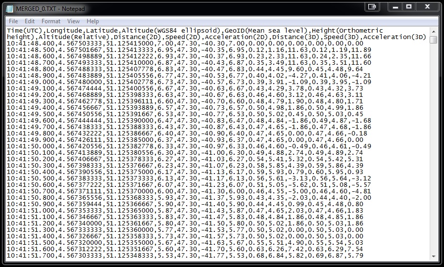444x267 pixels.
Task: Place cursor in the Time(UTC) header line
Action: [x=195, y=31]
